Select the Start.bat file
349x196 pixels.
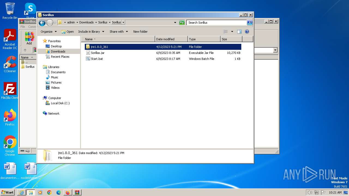tap(163, 59)
